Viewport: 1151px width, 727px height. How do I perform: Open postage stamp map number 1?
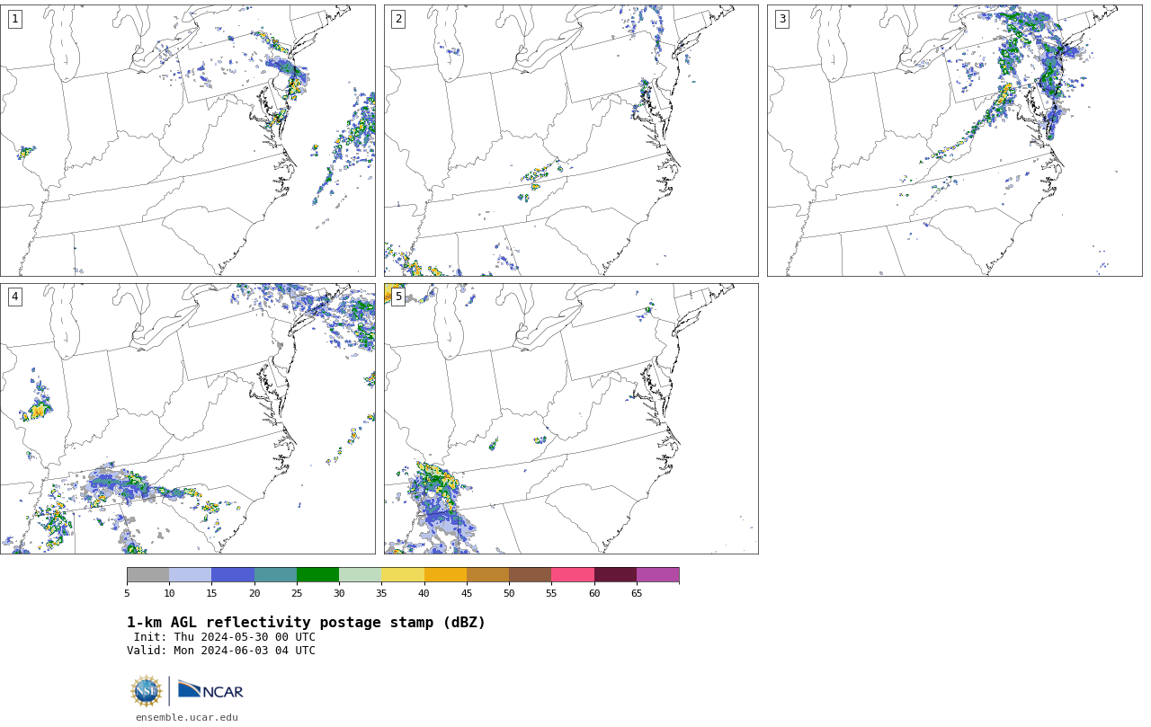(188, 140)
